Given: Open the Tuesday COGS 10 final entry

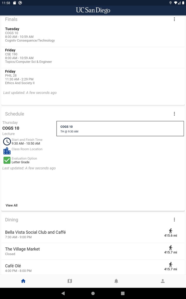Looking at the screenshot, I should (30, 35).
